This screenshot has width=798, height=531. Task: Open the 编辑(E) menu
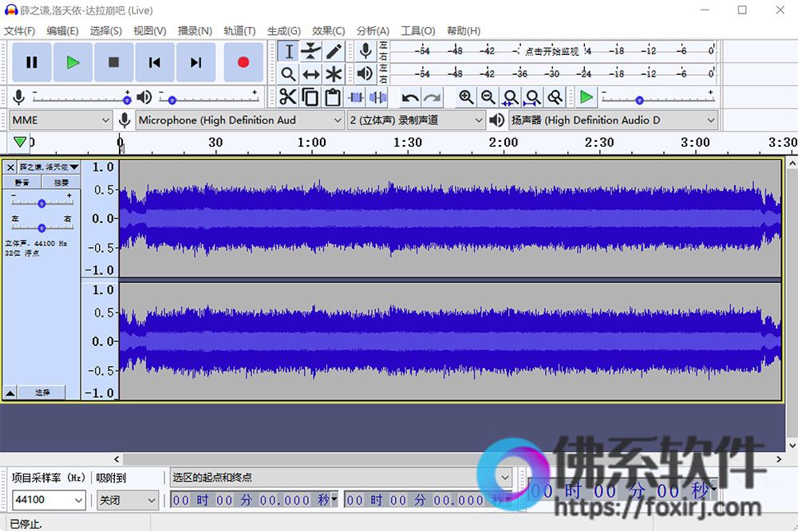[62, 31]
